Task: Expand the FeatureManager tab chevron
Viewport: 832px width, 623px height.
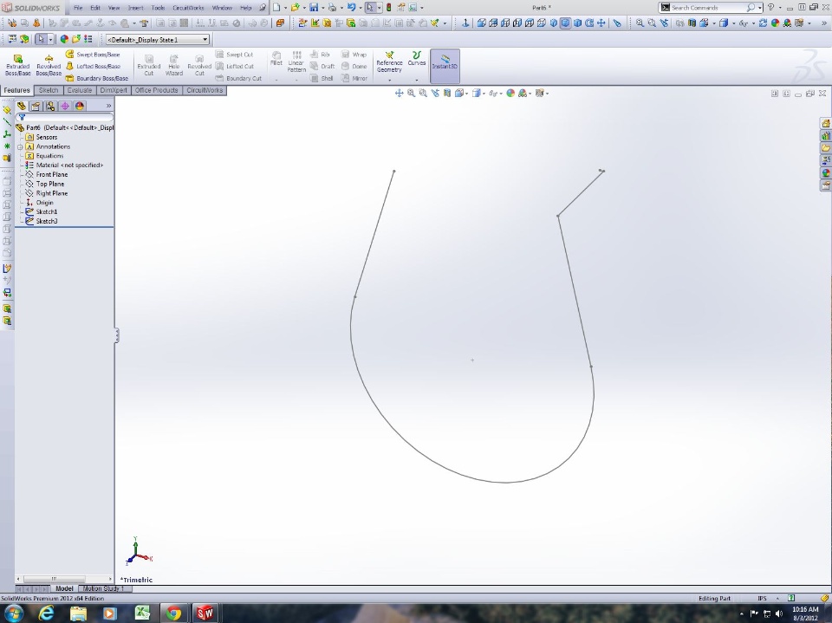Action: click(109, 106)
